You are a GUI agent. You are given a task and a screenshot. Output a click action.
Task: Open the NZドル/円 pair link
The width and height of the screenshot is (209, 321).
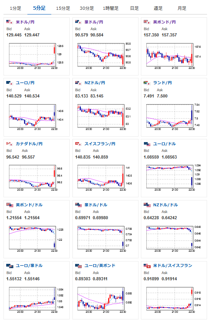(95, 83)
